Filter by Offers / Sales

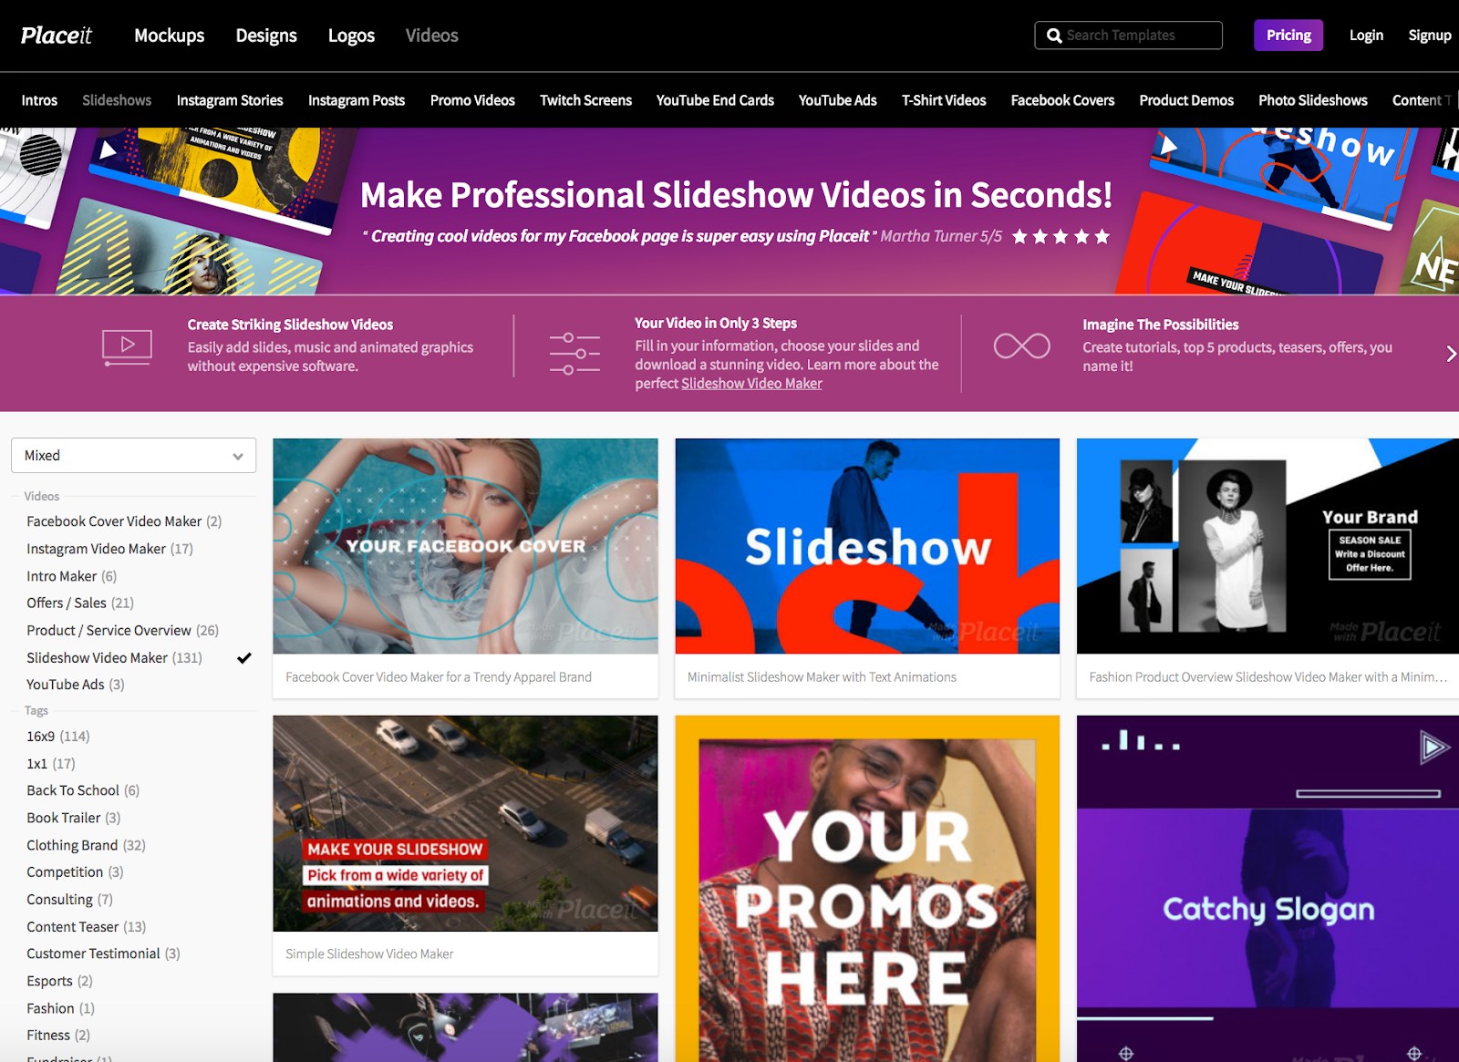pos(80,603)
